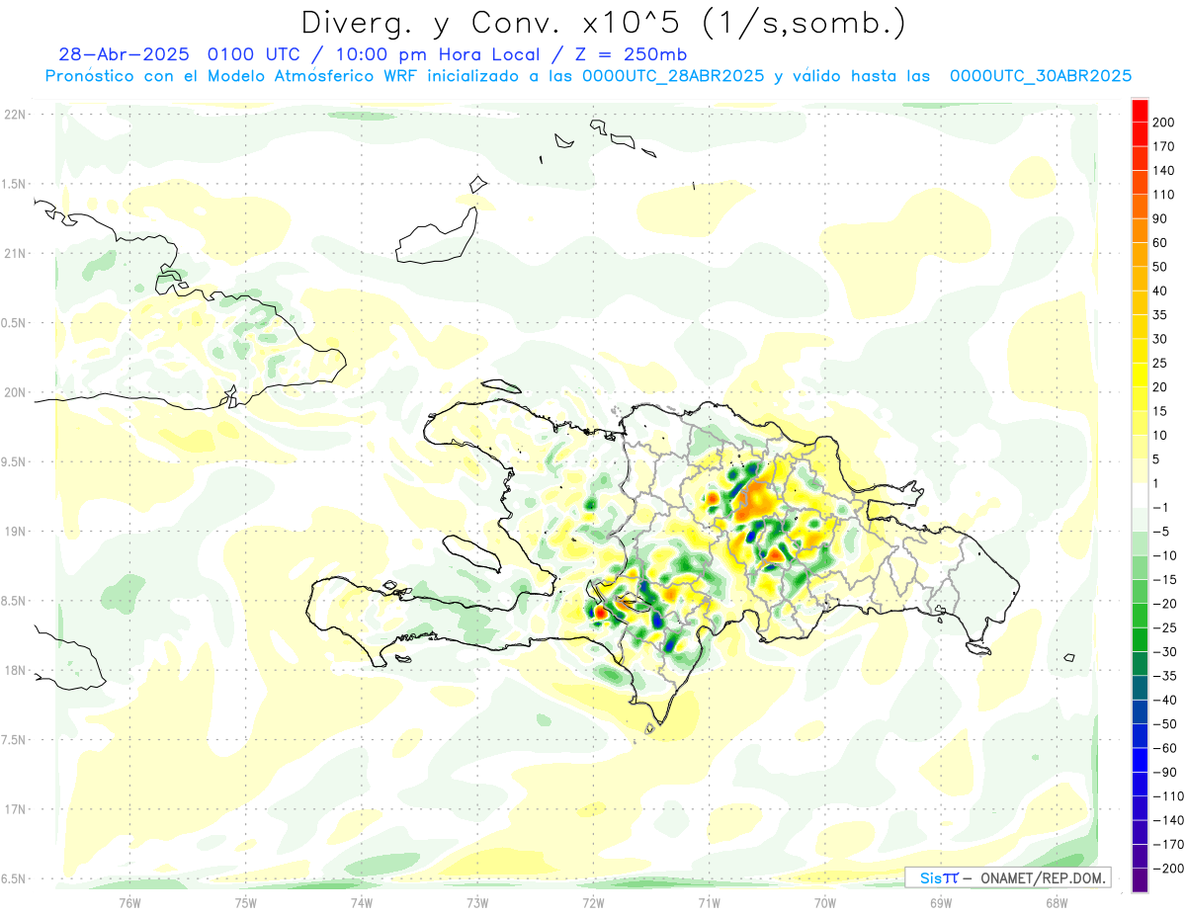This screenshot has height=916, width=1186.
Task: Click the -40 value on the color scale
Action: (x=1166, y=701)
